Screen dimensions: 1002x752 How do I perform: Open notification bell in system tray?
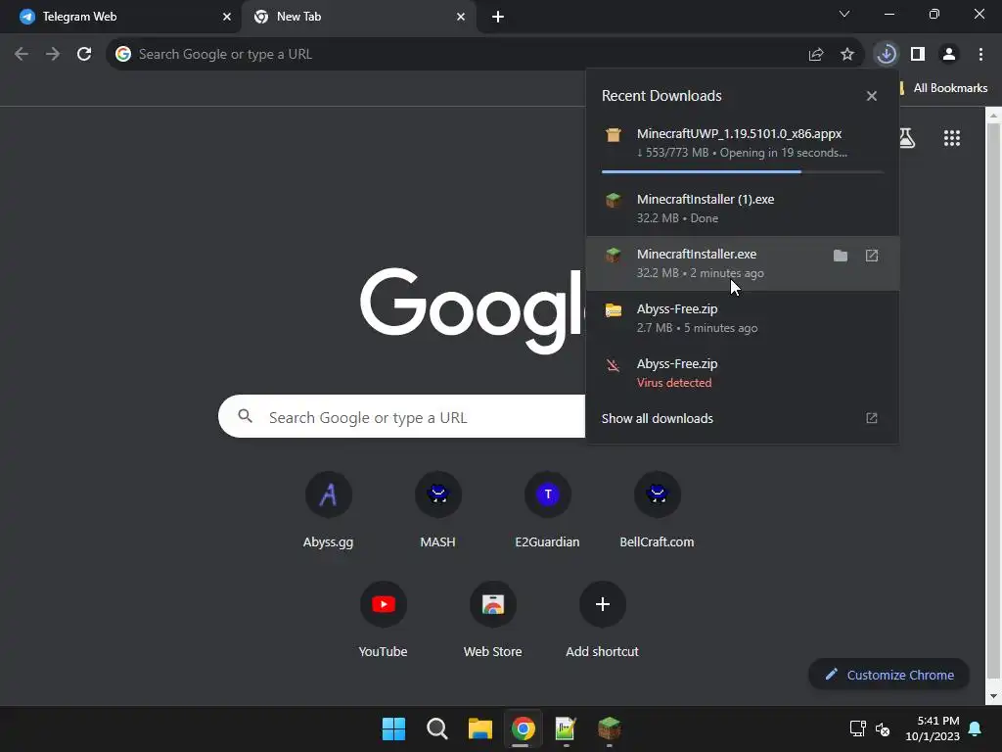(976, 728)
